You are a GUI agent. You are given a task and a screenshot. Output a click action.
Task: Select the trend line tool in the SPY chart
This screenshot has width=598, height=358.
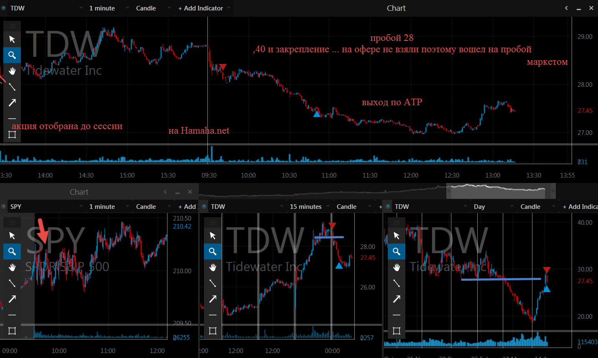[12, 283]
